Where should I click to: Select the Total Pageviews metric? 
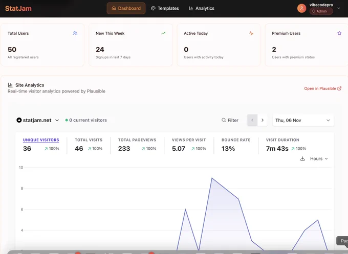tap(137, 145)
